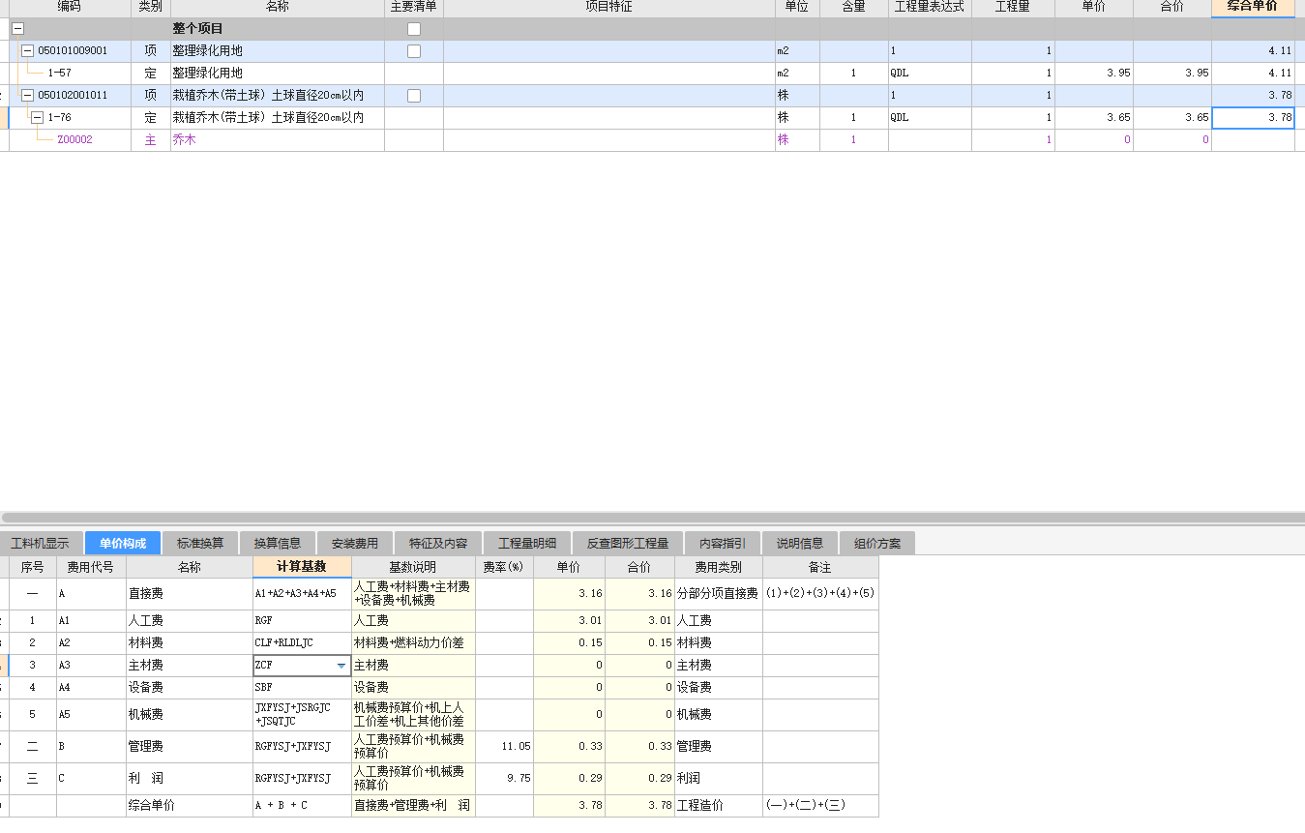
Task: Click the 项目特征 column header
Action: (x=609, y=8)
